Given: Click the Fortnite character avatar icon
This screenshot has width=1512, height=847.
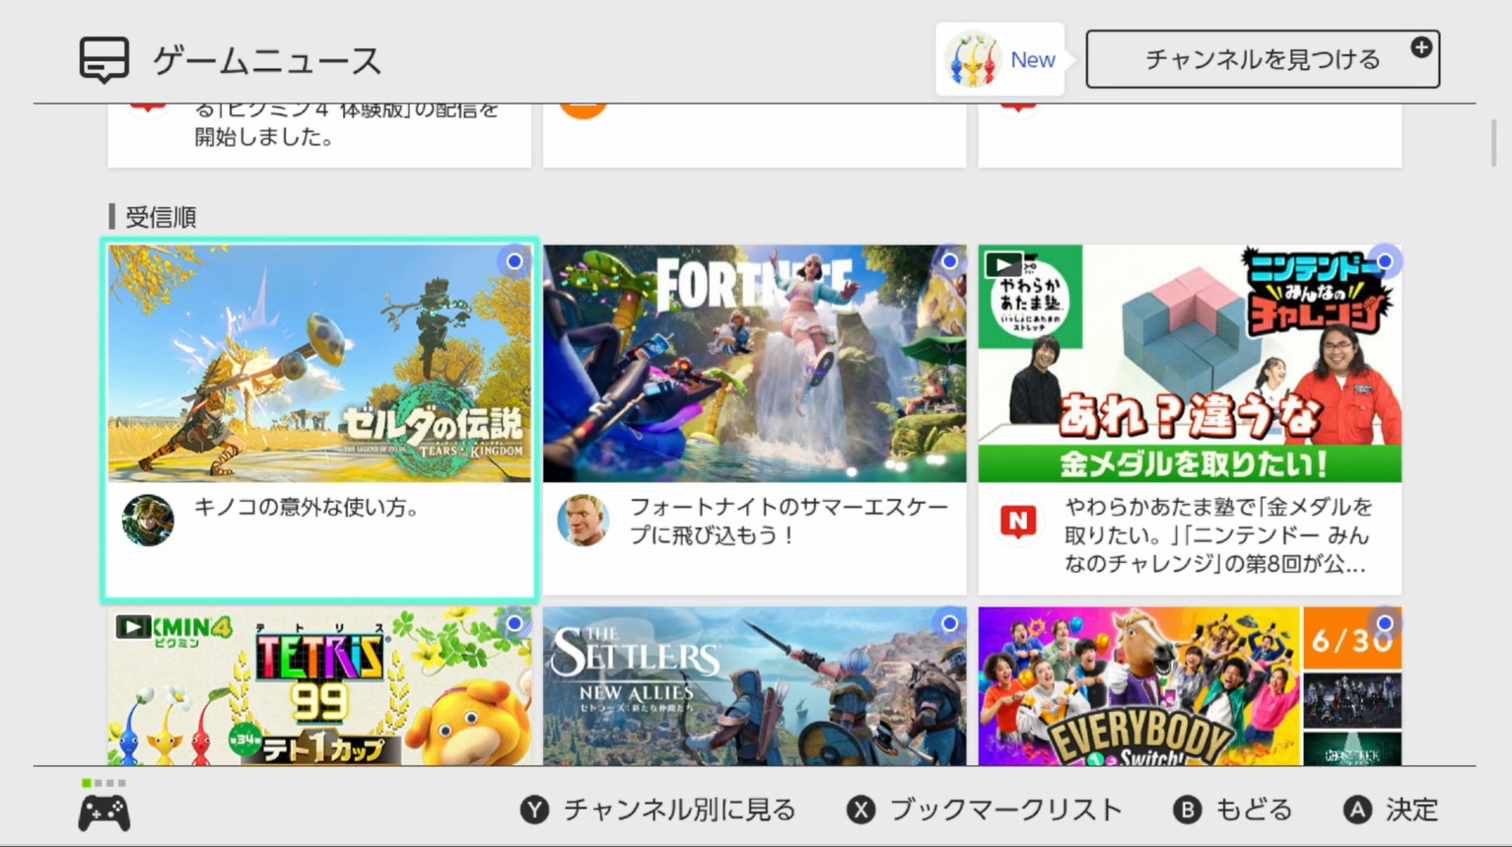Looking at the screenshot, I should coord(584,520).
